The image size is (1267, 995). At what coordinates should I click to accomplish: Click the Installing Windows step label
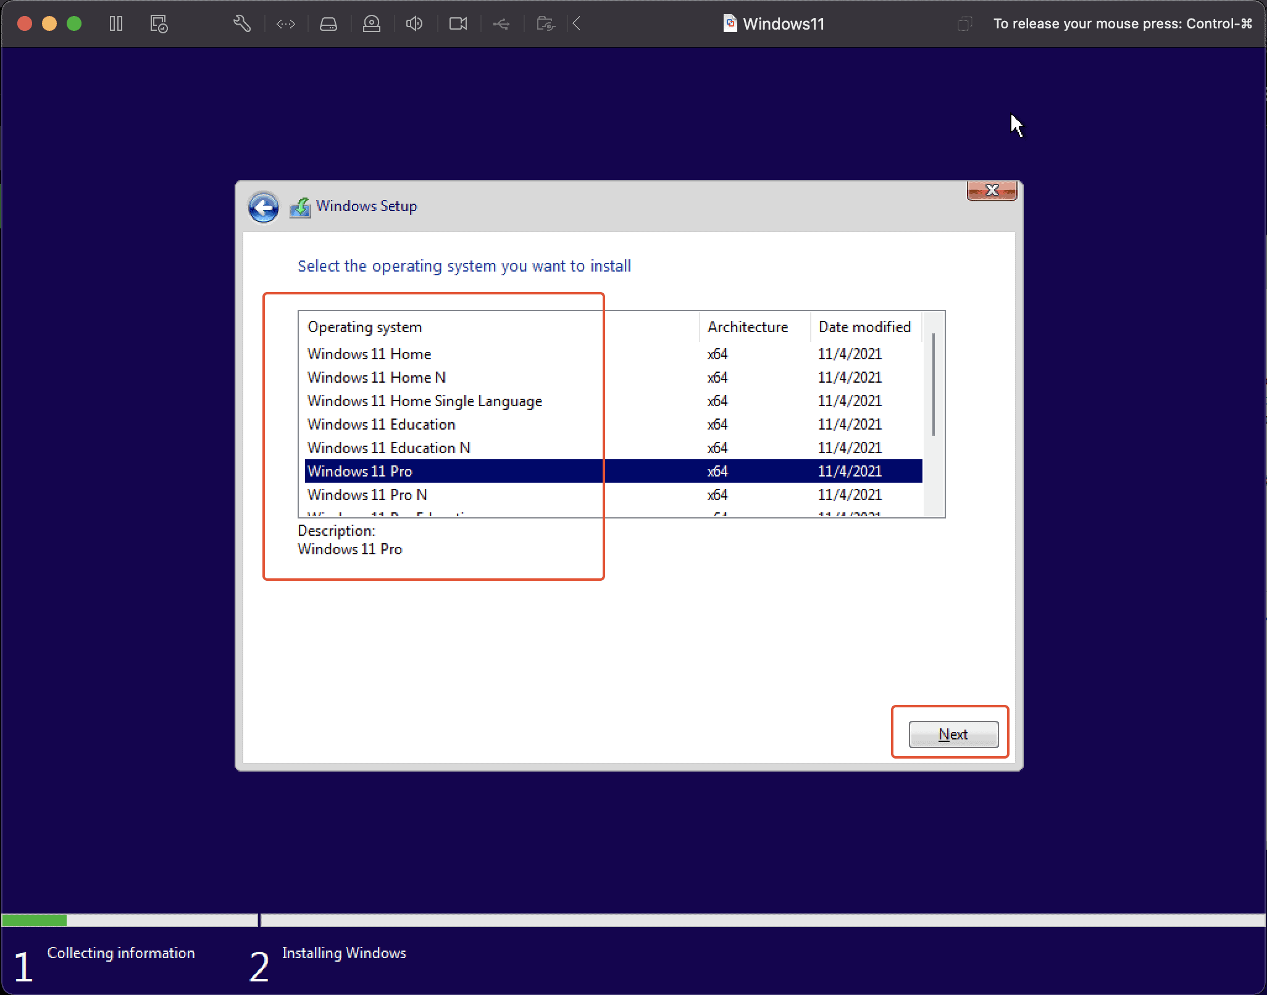(x=345, y=952)
